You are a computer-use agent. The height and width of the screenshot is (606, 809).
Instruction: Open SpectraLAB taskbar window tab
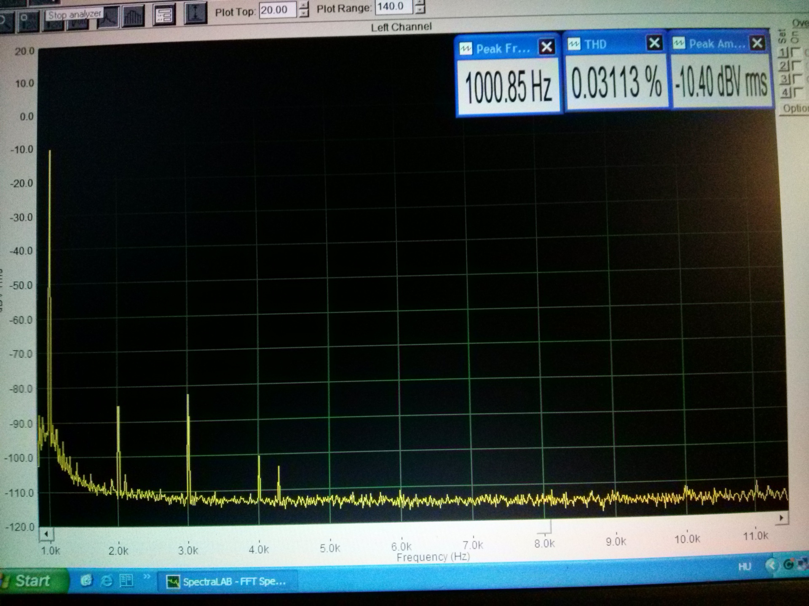click(228, 582)
